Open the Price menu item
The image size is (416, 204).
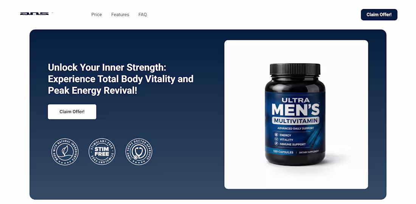[96, 15]
